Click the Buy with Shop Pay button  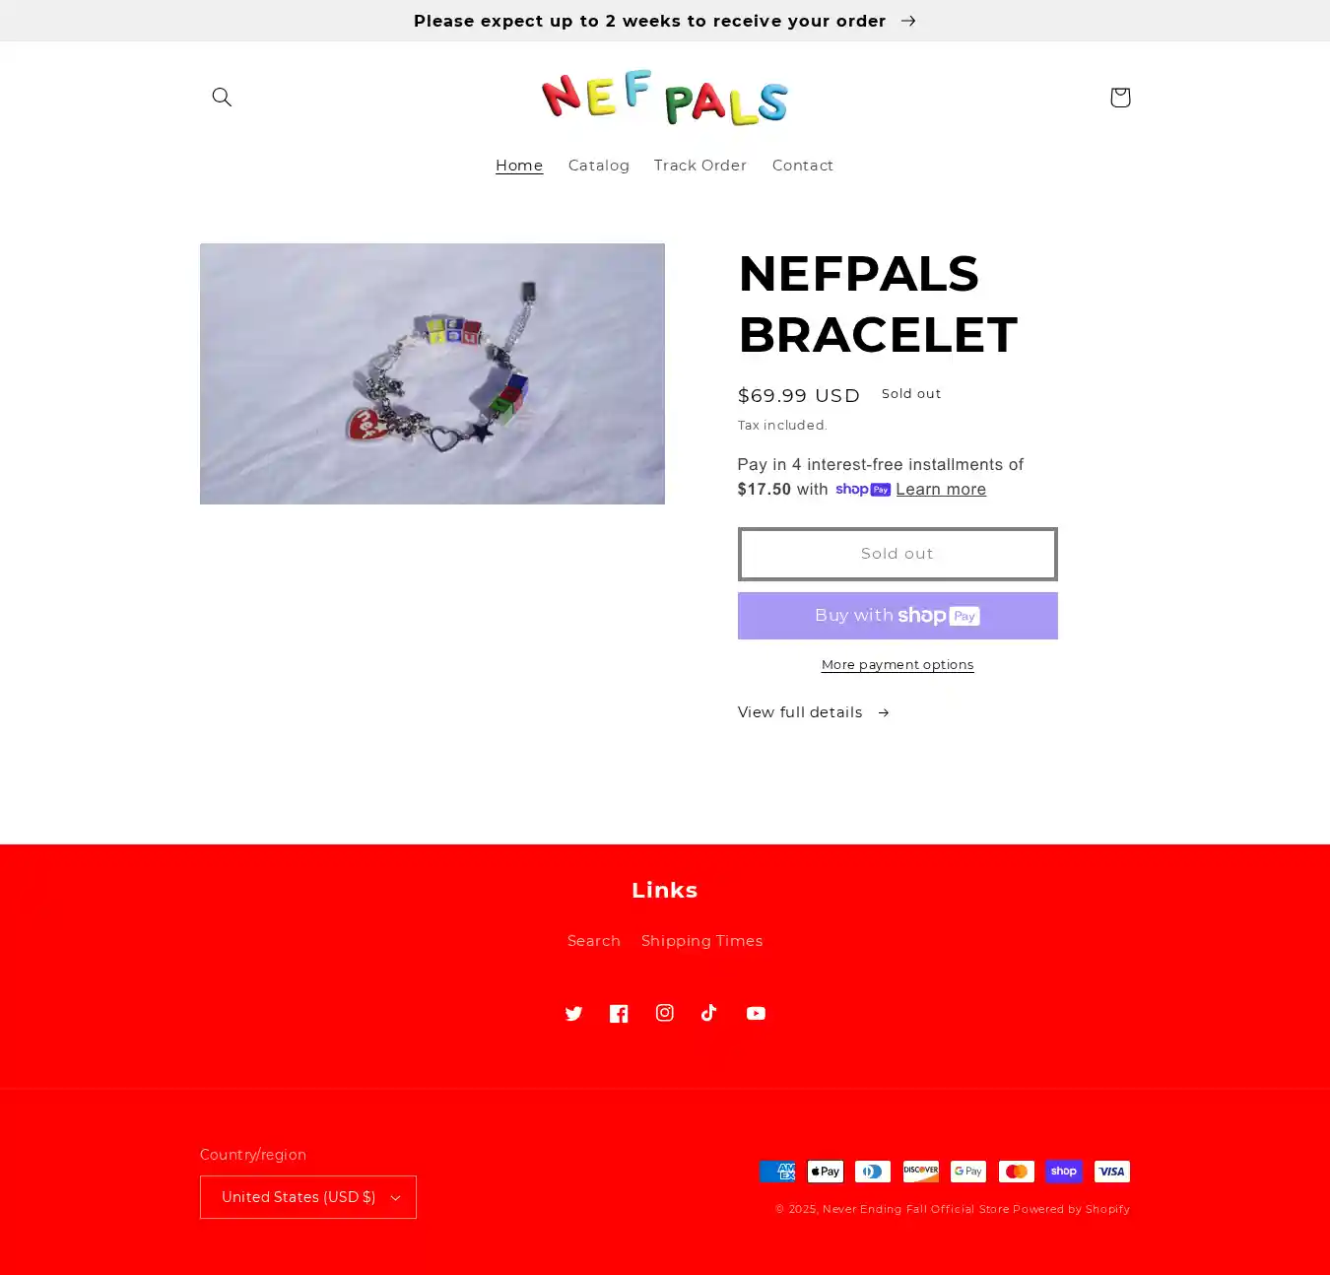[898, 616]
